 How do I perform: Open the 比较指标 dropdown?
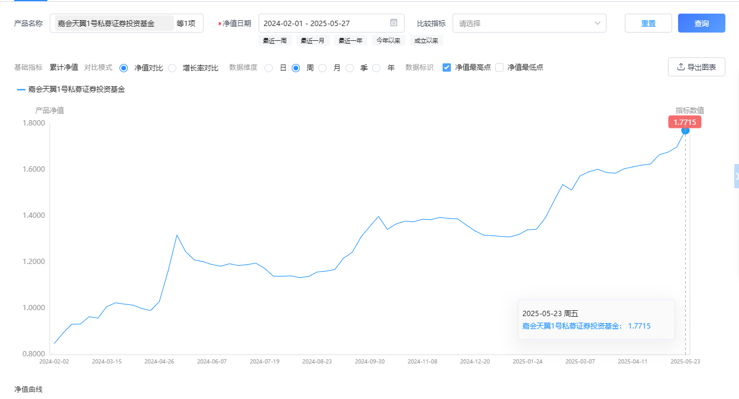pyautogui.click(x=529, y=24)
